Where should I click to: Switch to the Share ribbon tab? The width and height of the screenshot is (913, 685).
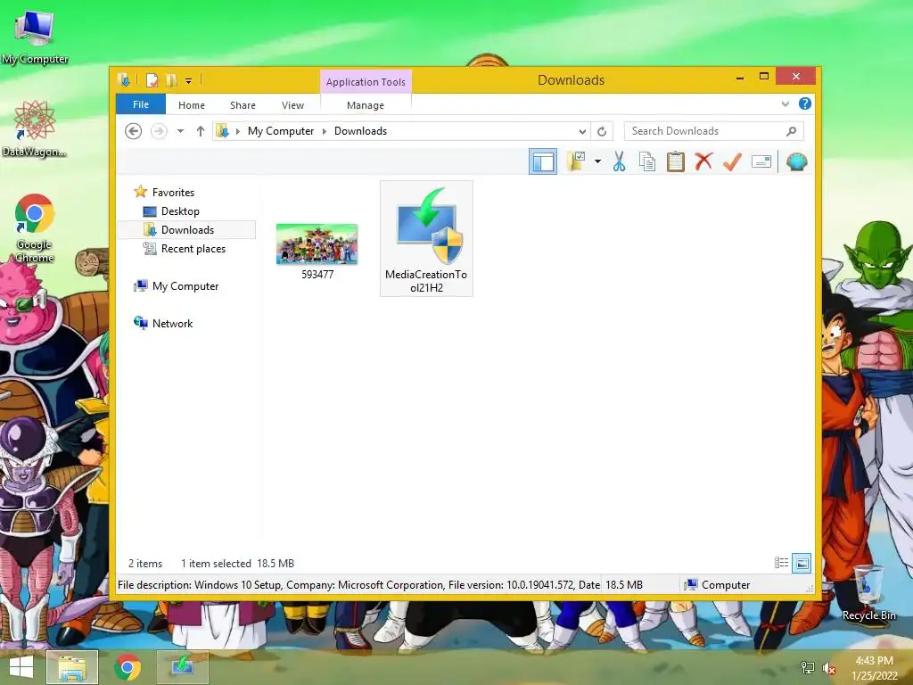243,105
